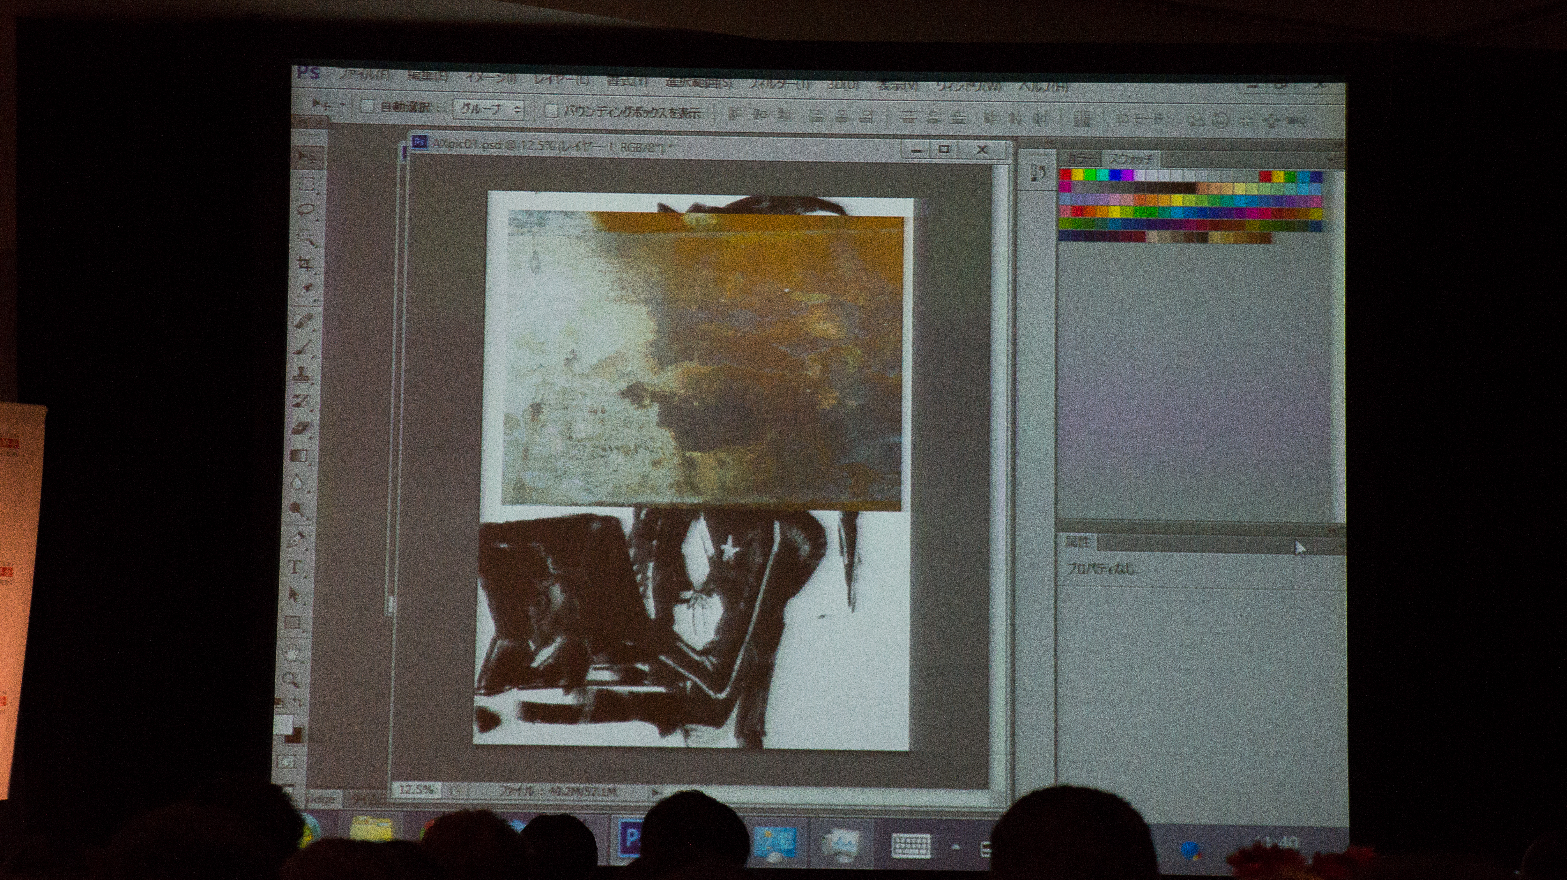1567x880 pixels.
Task: Click the 3D rotate mode icon
Action: [1195, 120]
